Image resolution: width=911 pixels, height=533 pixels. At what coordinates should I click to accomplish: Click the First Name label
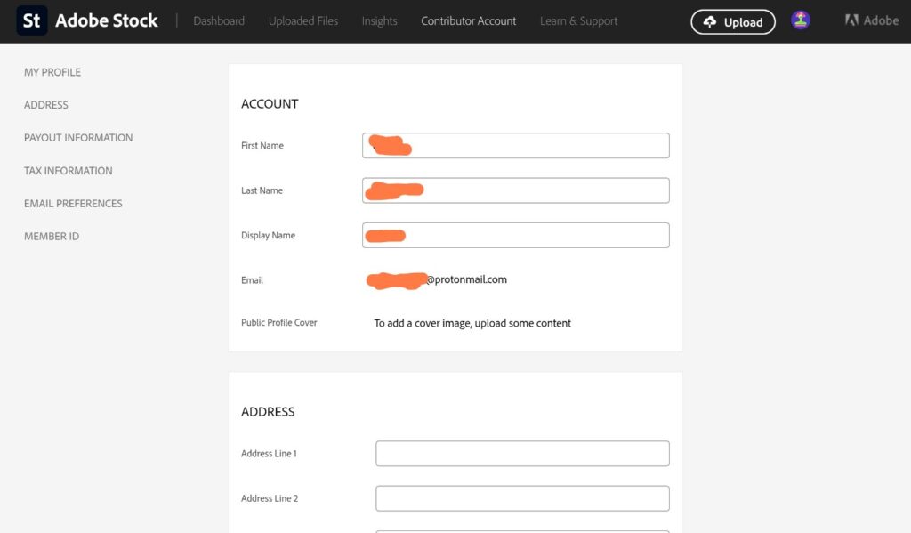pyautogui.click(x=262, y=145)
